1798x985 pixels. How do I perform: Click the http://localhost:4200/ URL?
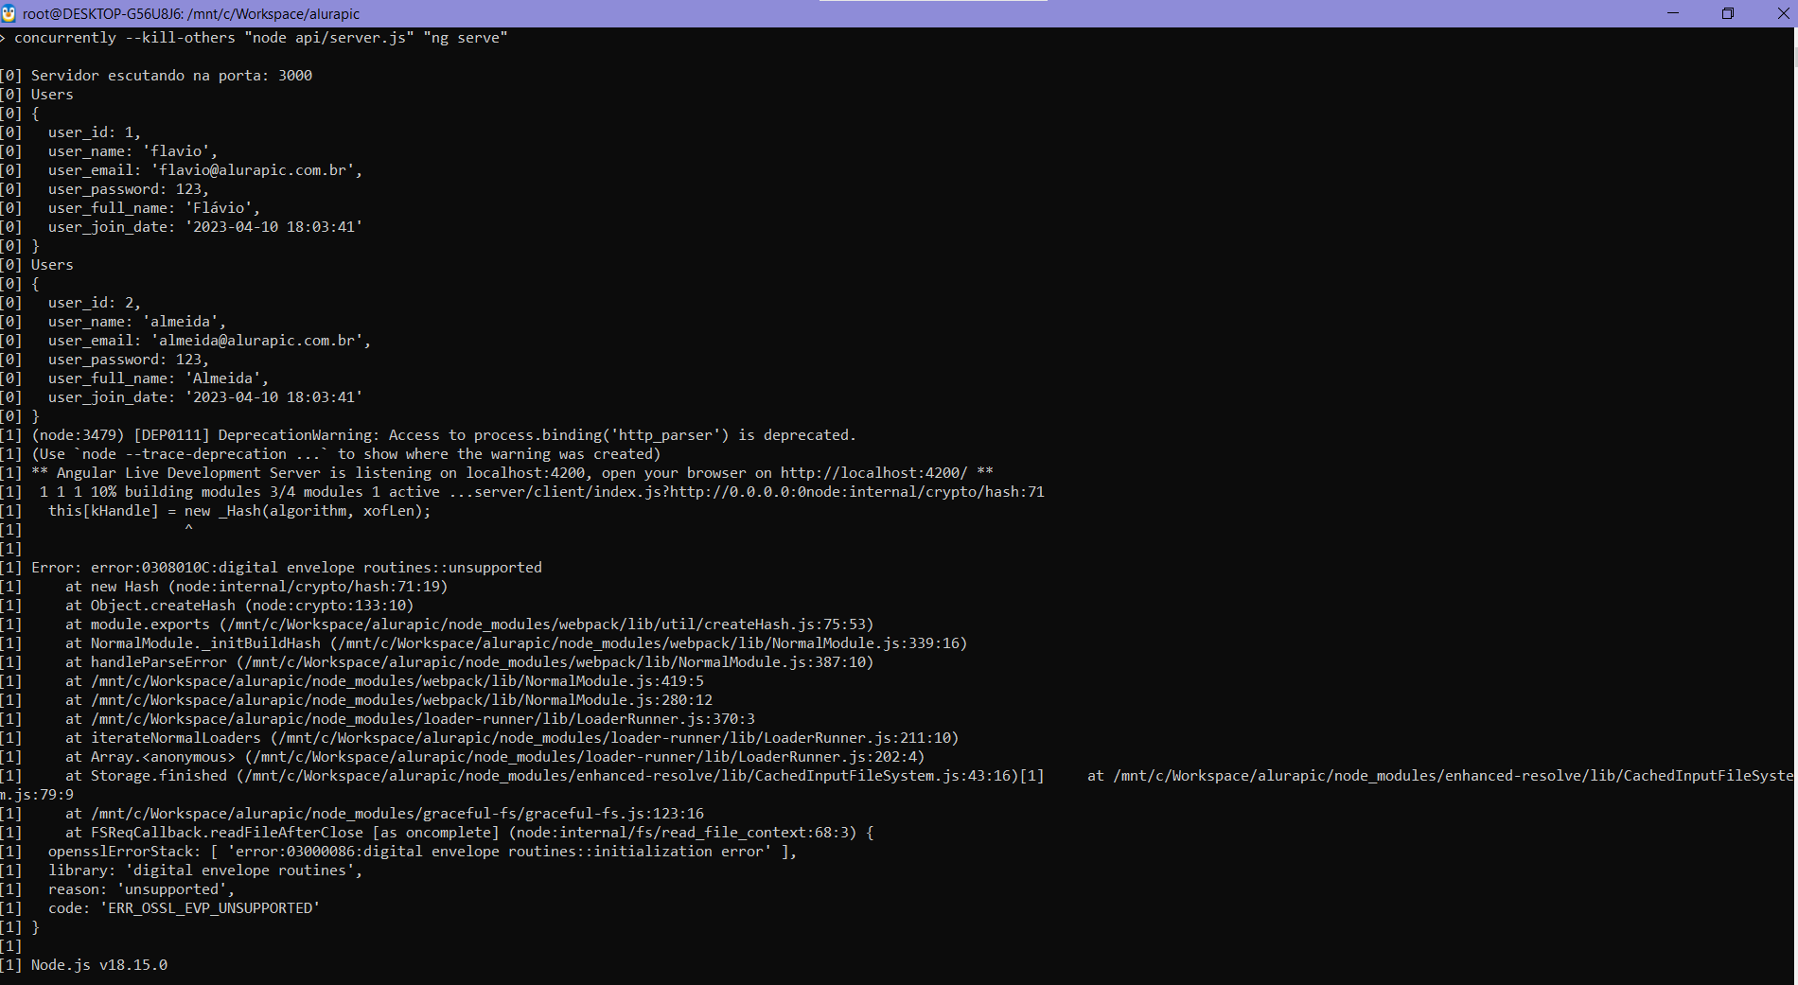(x=873, y=473)
